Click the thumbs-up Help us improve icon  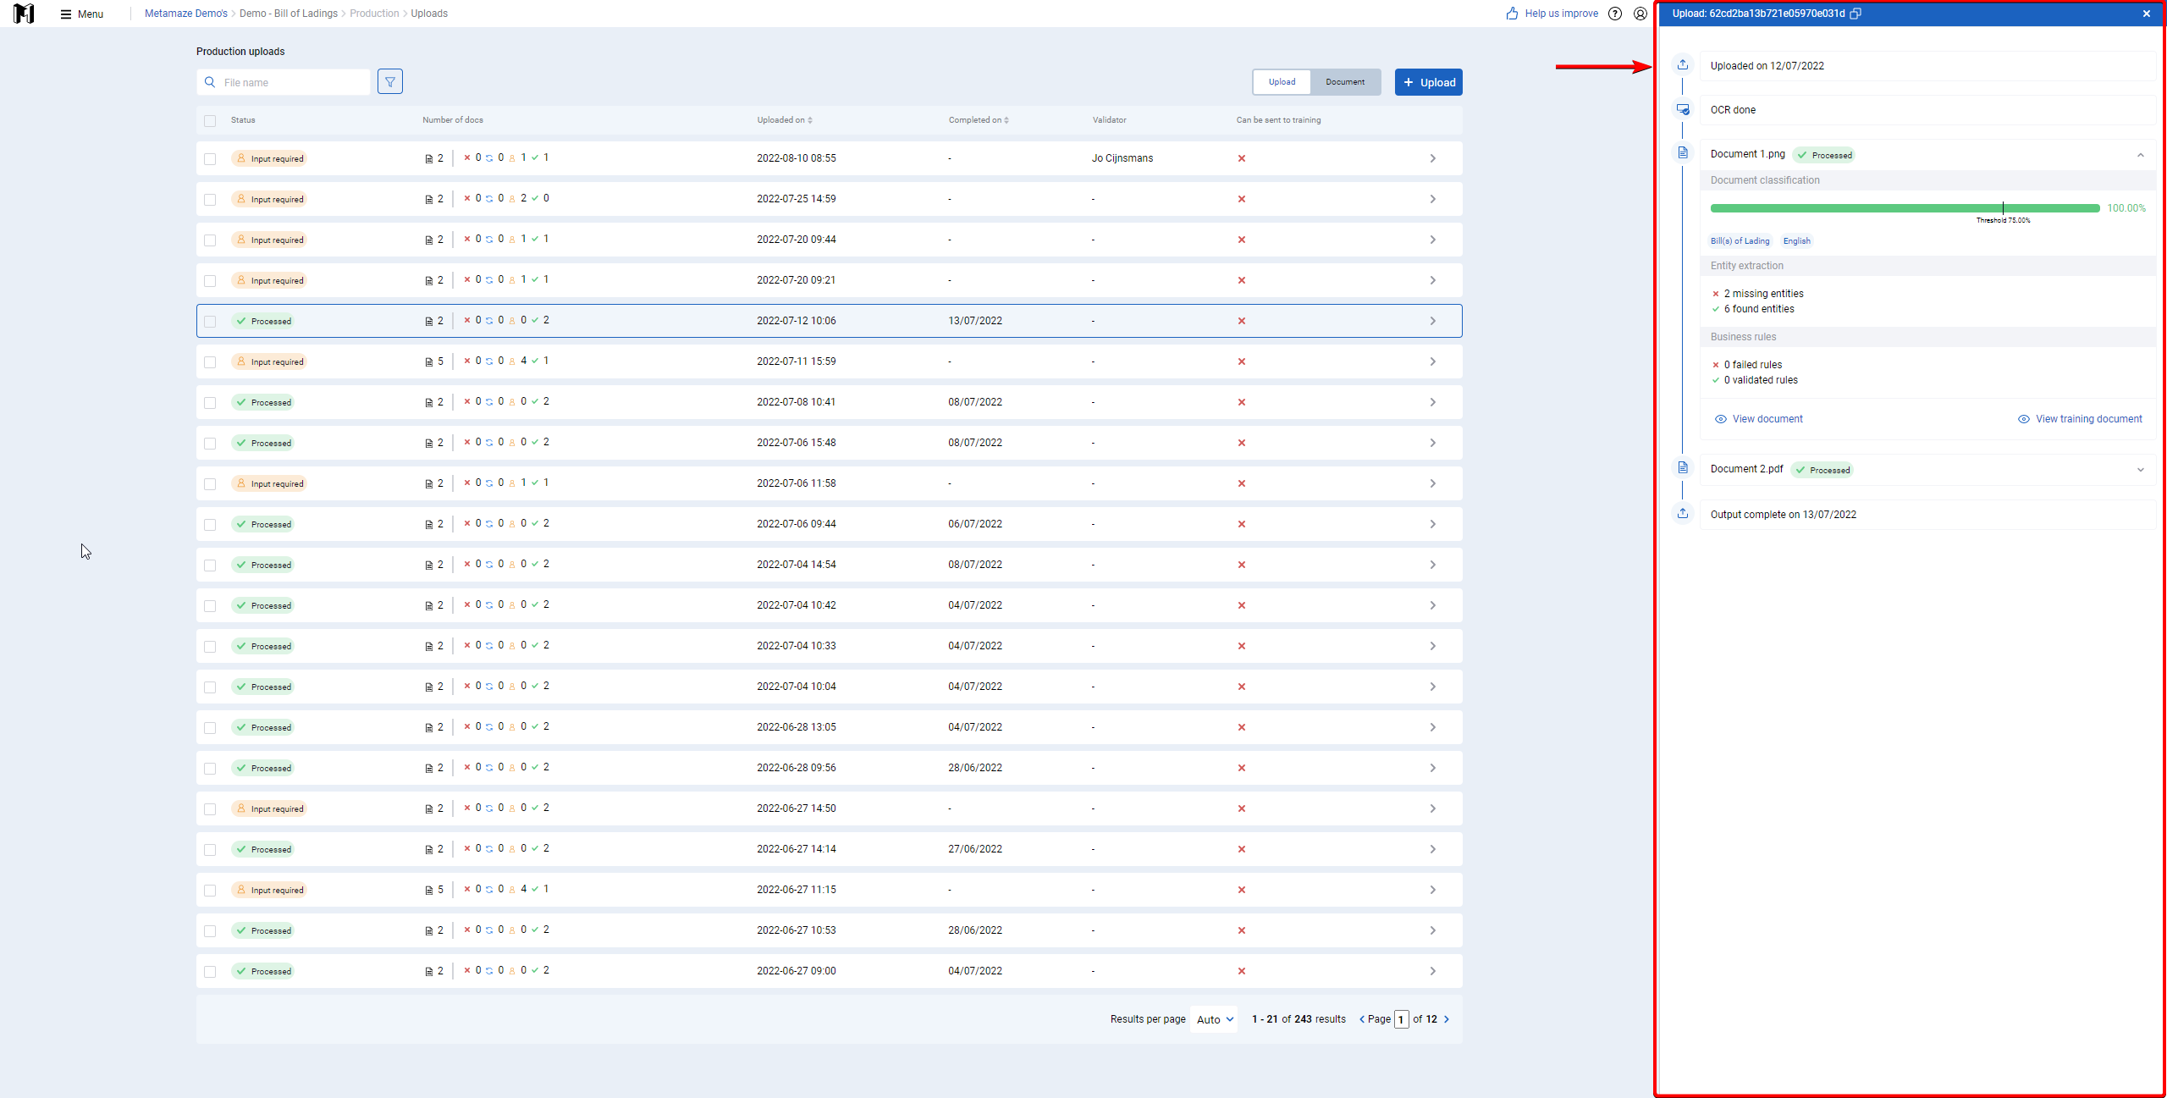coord(1513,14)
